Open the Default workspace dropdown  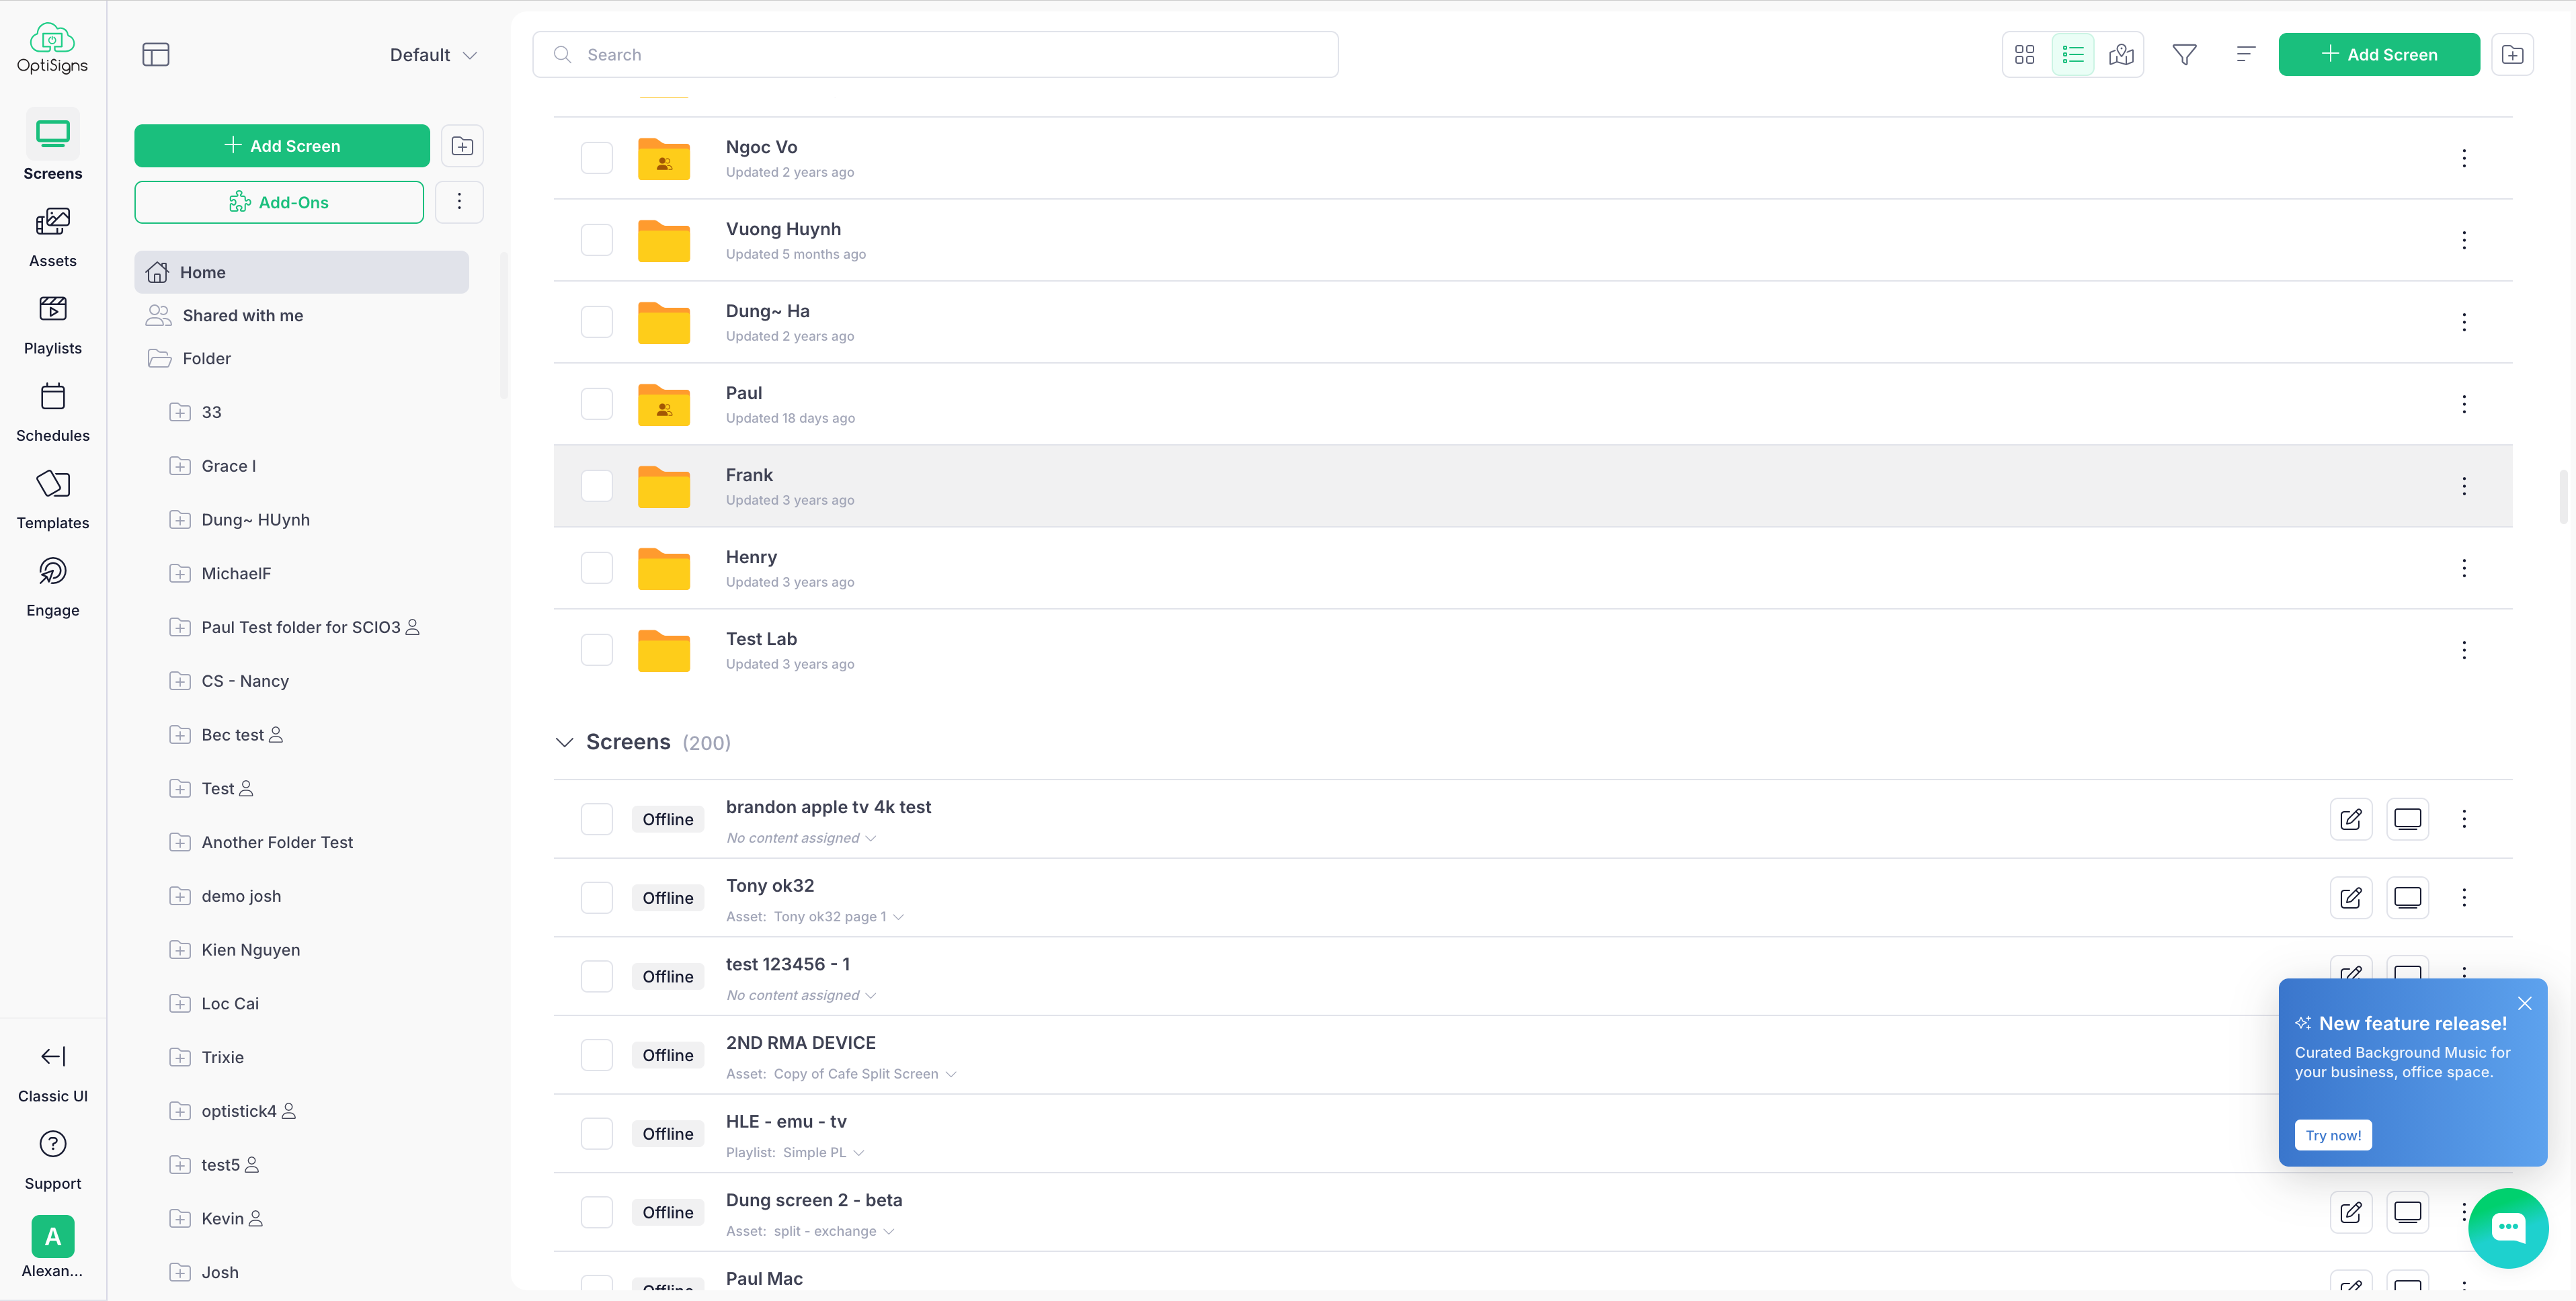(433, 54)
